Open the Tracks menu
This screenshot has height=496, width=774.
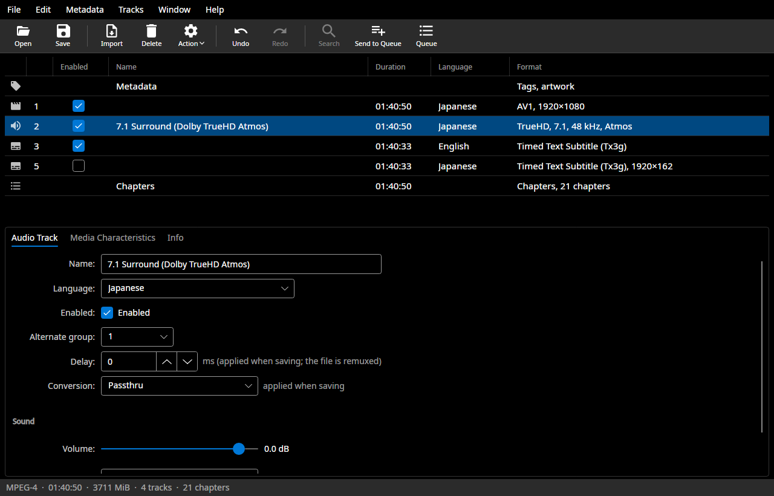(131, 10)
